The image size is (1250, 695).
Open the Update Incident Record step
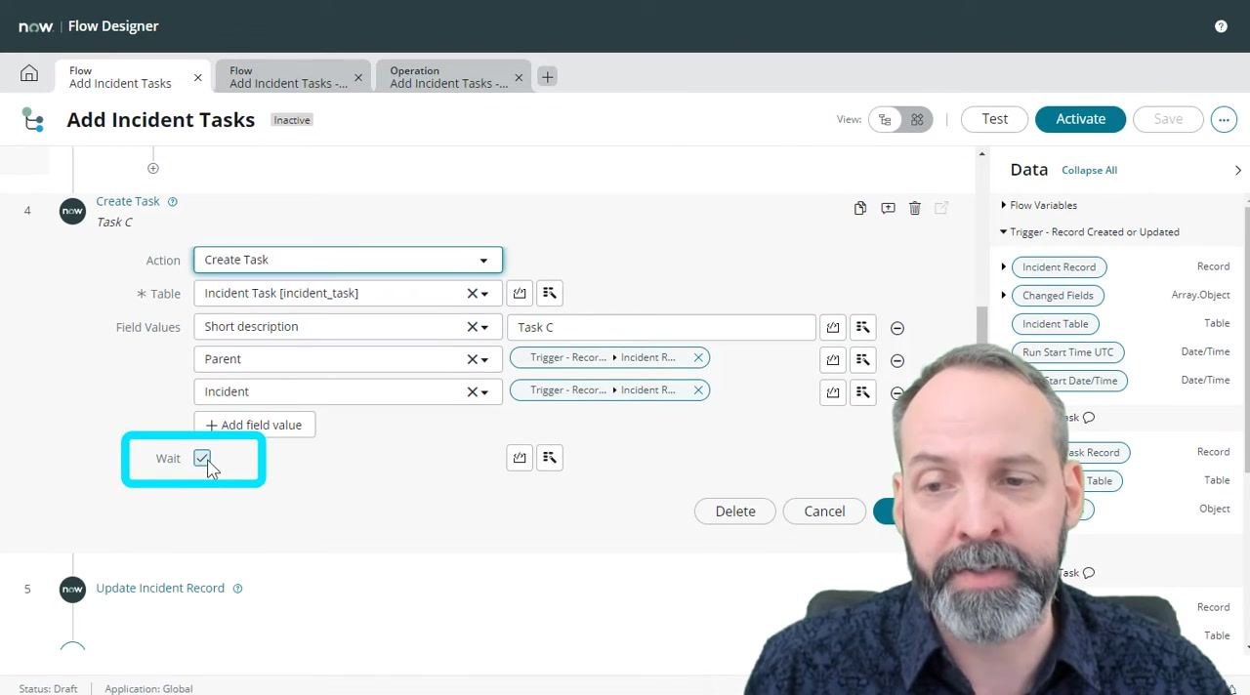[160, 588]
